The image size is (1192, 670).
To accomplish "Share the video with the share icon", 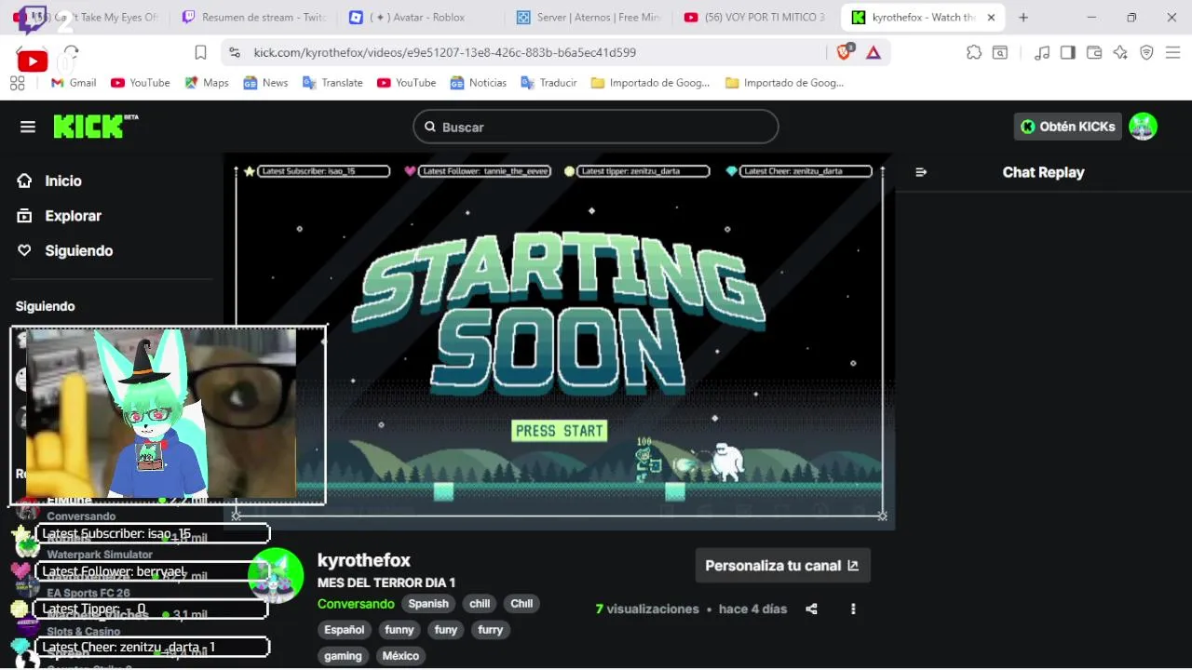I will click(811, 609).
